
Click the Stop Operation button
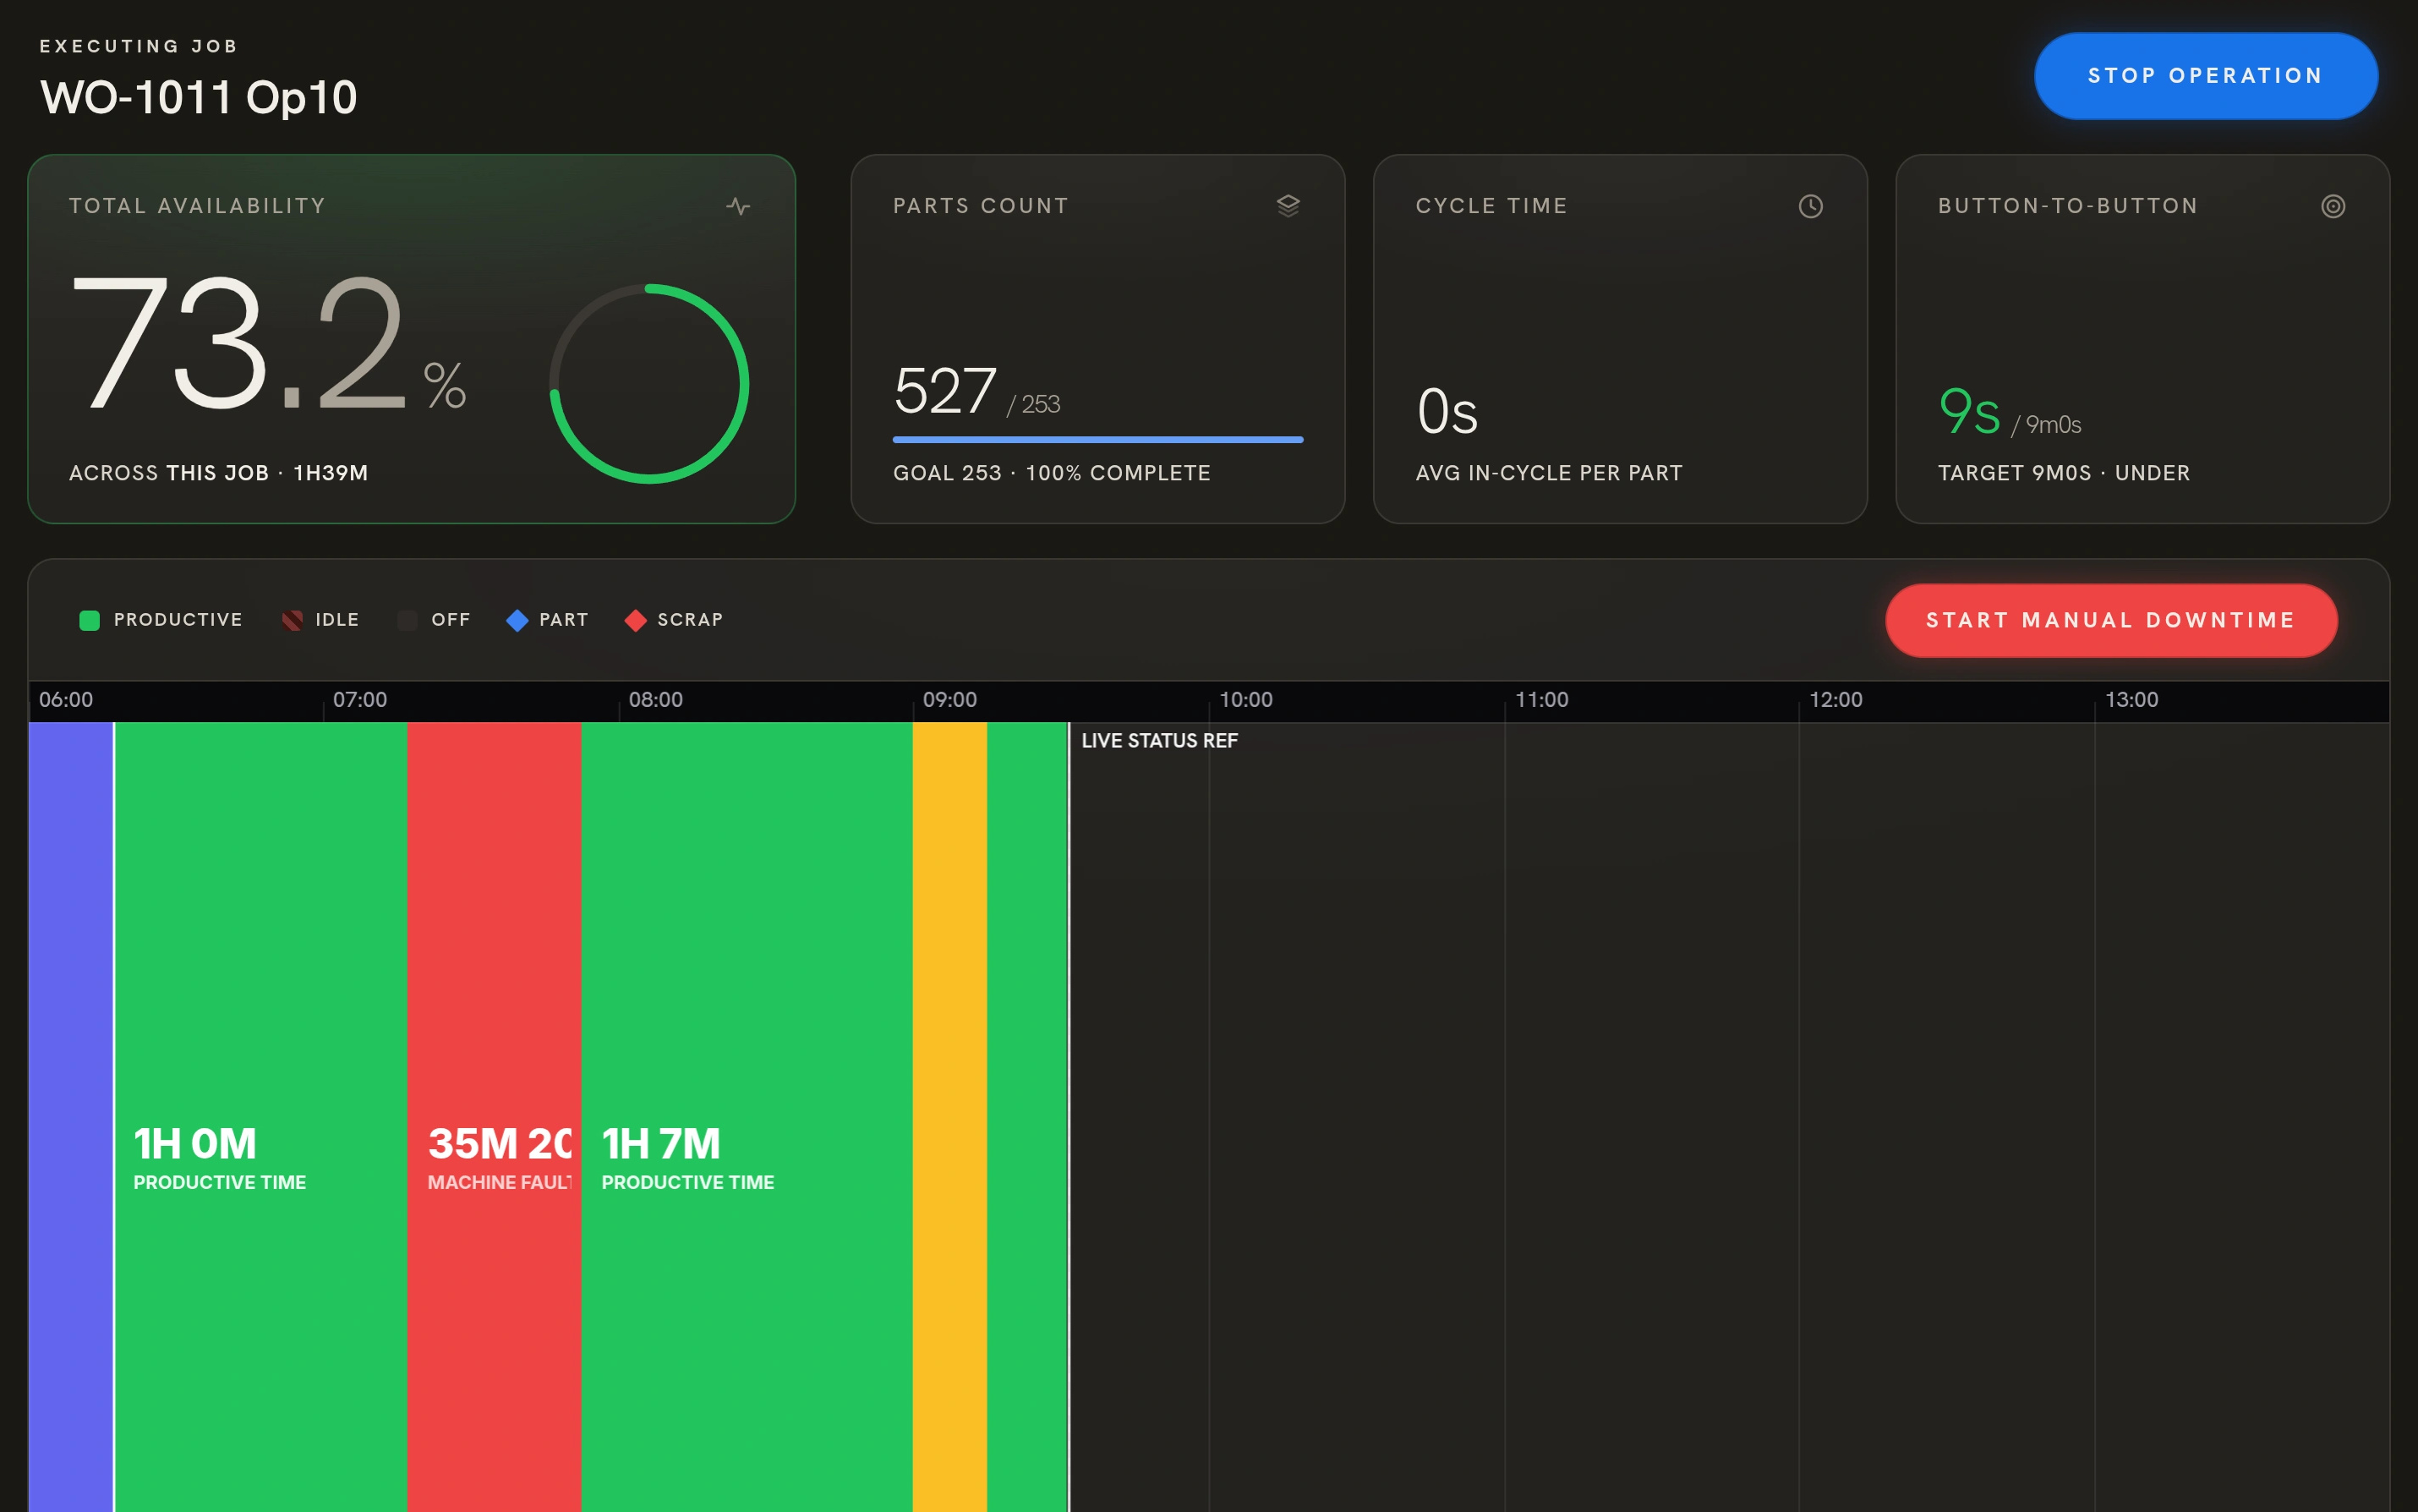[x=2205, y=76]
